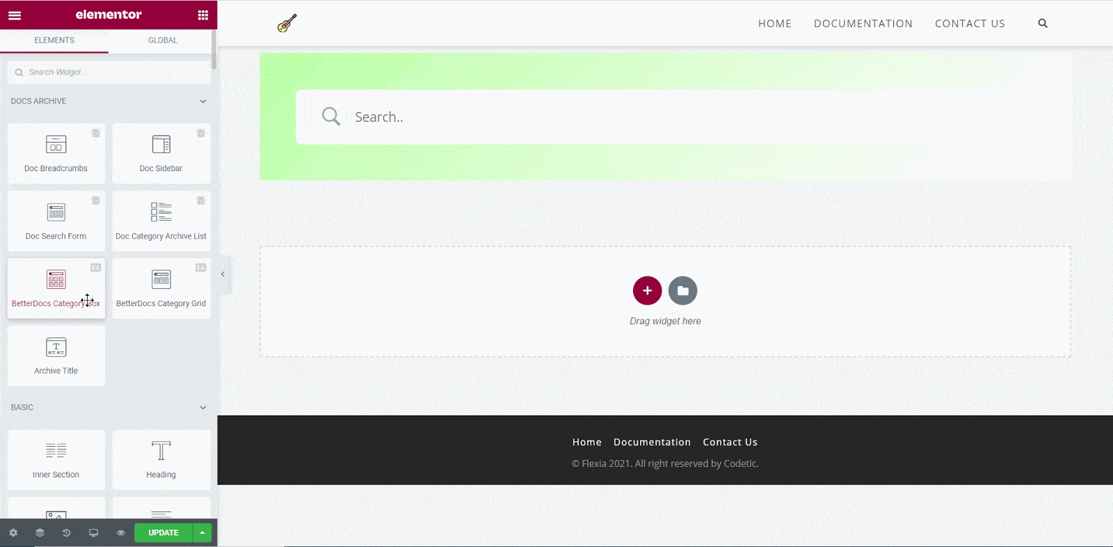Select the Inner Section widget
The height and width of the screenshot is (547, 1113).
[x=56, y=460]
